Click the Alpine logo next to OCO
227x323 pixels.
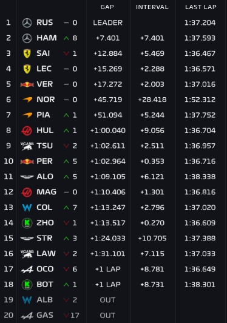(27, 269)
